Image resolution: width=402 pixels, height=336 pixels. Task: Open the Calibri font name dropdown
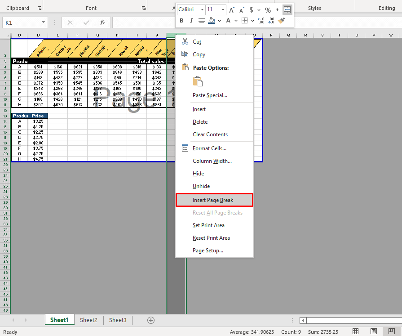[x=202, y=9]
